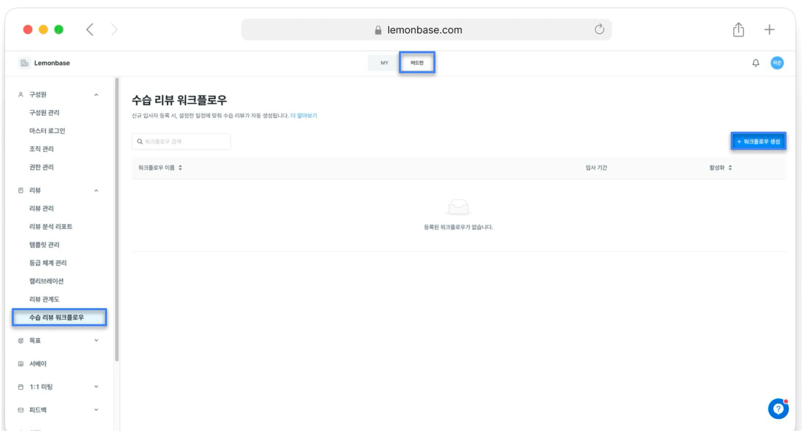Click the forward navigation arrow
The width and height of the screenshot is (808, 436).
point(114,30)
